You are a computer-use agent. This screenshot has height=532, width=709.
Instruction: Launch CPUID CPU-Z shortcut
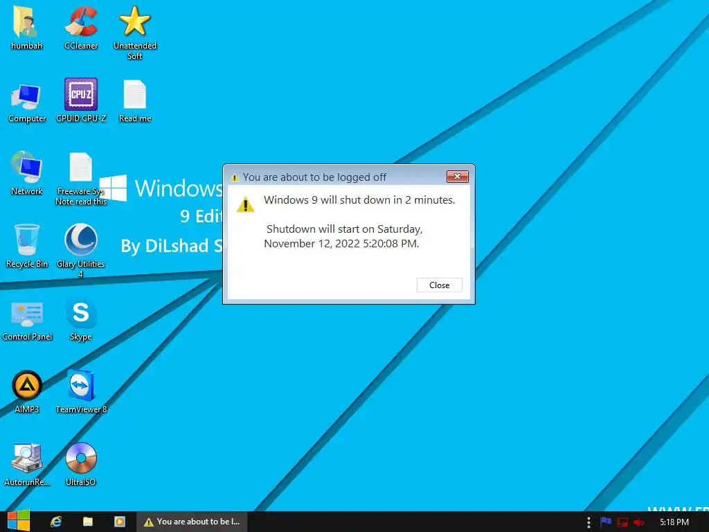[x=81, y=100]
